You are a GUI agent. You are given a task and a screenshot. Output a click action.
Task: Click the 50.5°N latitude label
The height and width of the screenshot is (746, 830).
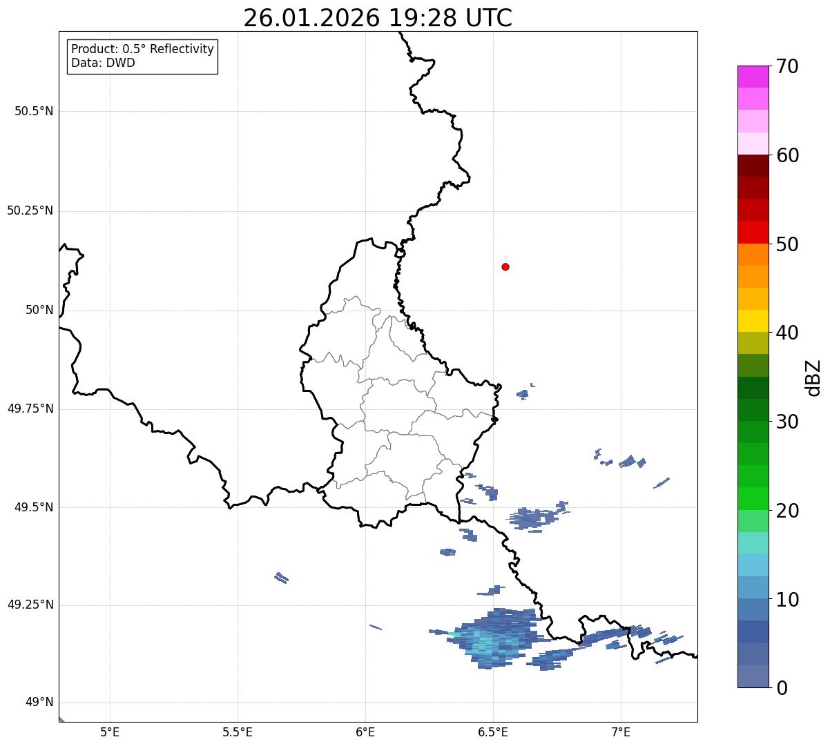(x=34, y=111)
